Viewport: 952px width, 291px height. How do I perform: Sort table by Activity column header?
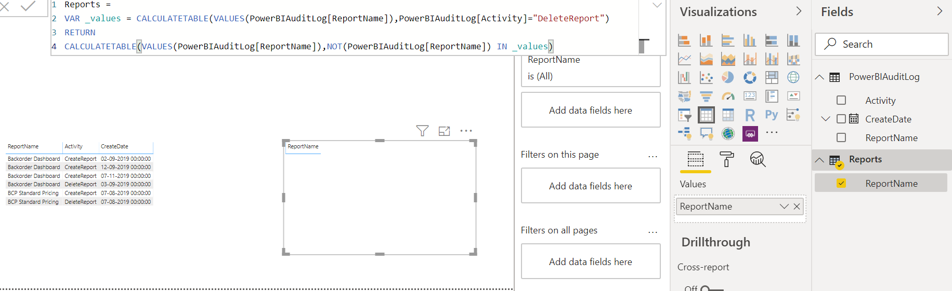(73, 146)
